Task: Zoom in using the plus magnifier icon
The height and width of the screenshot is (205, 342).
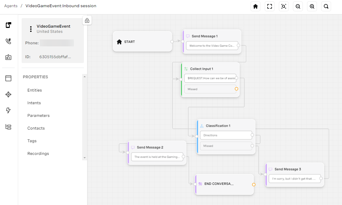Action: tap(312, 6)
